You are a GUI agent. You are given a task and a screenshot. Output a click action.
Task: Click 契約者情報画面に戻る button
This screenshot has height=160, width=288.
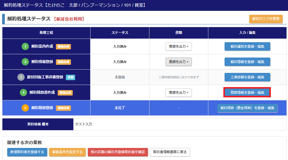pyautogui.click(x=170, y=152)
